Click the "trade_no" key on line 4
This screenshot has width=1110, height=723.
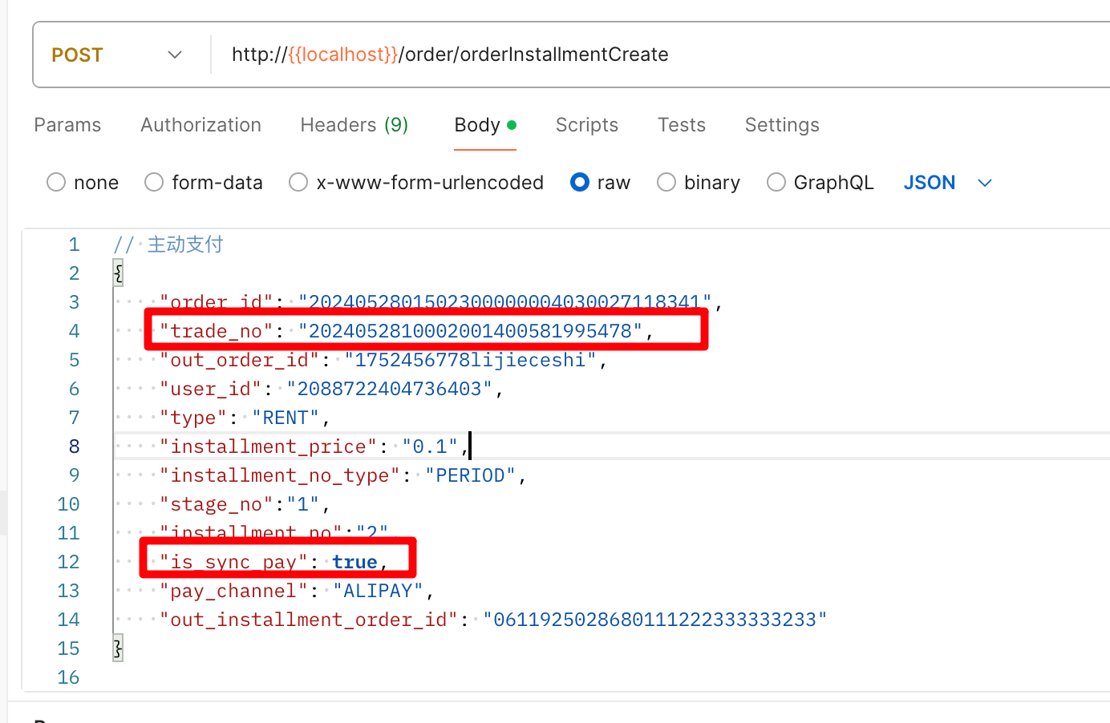click(x=217, y=331)
